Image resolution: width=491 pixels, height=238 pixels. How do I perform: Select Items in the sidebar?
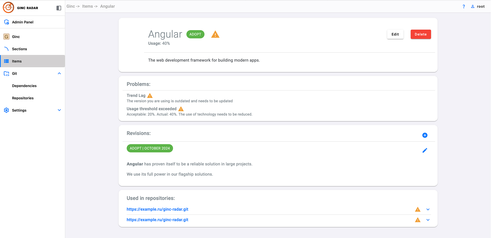click(32, 61)
